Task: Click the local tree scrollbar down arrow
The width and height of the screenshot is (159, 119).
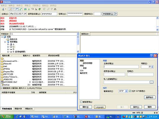Action: click(x=78, y=51)
